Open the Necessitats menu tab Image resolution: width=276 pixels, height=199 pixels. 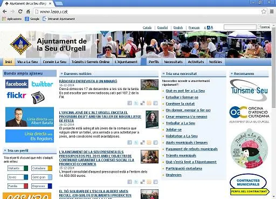pyautogui.click(x=174, y=62)
